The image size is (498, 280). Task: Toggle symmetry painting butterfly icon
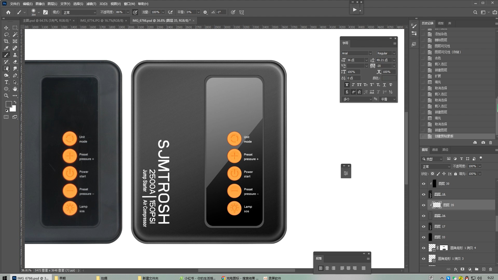point(241,12)
